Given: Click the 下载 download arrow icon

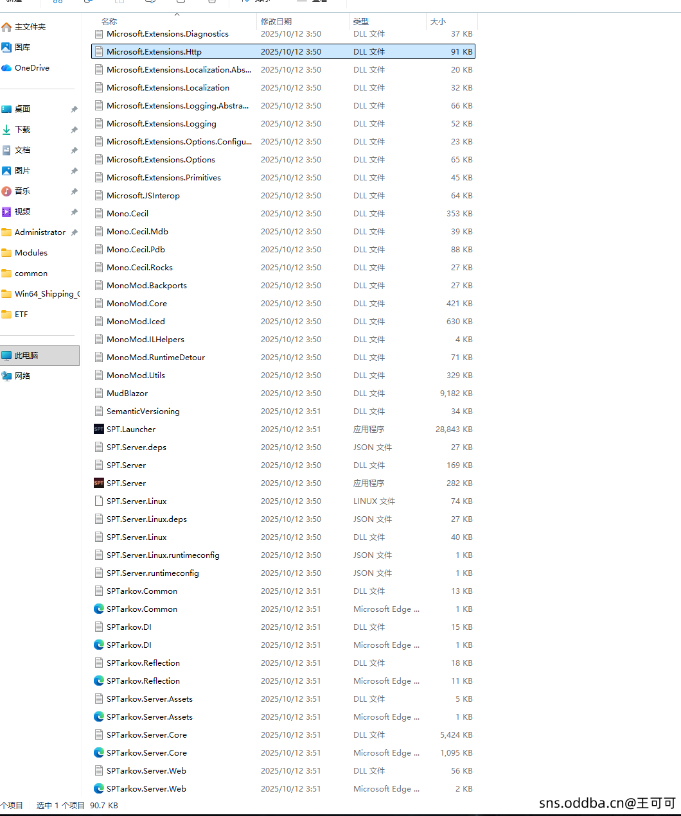Looking at the screenshot, I should (x=6, y=130).
